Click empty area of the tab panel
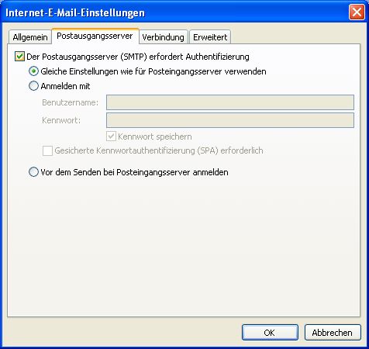The image size is (369, 349). pos(184,246)
